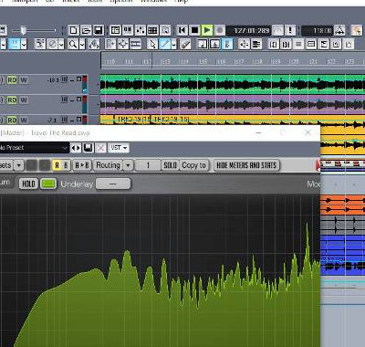Create a new song with the blank page icon
This screenshot has height=347, width=365.
coord(74,30)
